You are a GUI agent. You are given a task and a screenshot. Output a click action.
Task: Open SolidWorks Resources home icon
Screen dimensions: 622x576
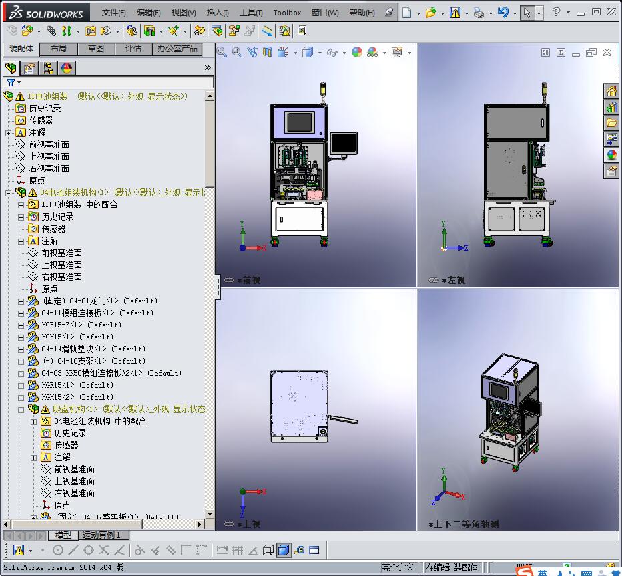pos(611,91)
